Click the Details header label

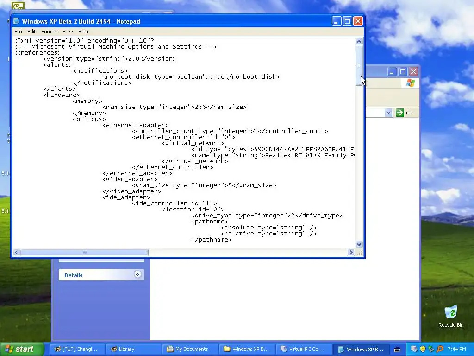[74, 275]
